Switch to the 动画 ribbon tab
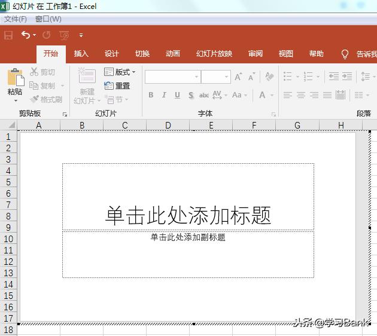The image size is (377, 336). pos(173,53)
